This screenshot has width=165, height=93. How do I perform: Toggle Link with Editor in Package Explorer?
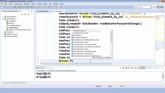click(25, 14)
